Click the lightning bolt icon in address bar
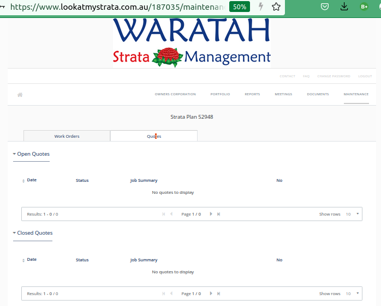 tap(261, 7)
